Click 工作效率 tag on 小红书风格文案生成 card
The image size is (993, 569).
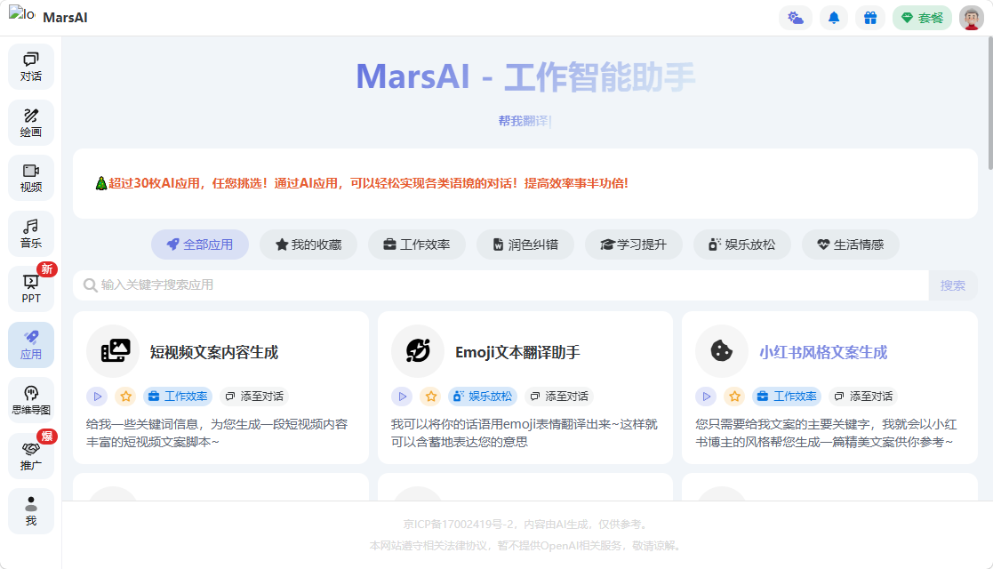(x=787, y=397)
